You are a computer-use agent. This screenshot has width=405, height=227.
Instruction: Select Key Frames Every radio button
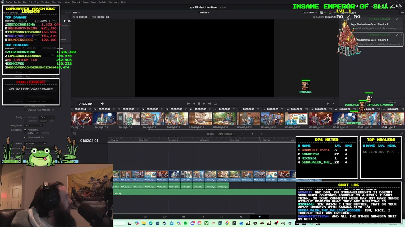coord(25,133)
